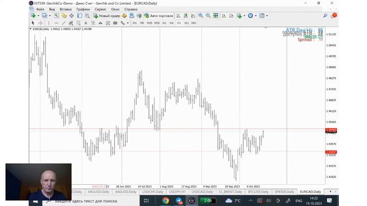Switch to the SPX500,Daily chart tab
The height and width of the screenshot is (206, 367).
(284, 192)
